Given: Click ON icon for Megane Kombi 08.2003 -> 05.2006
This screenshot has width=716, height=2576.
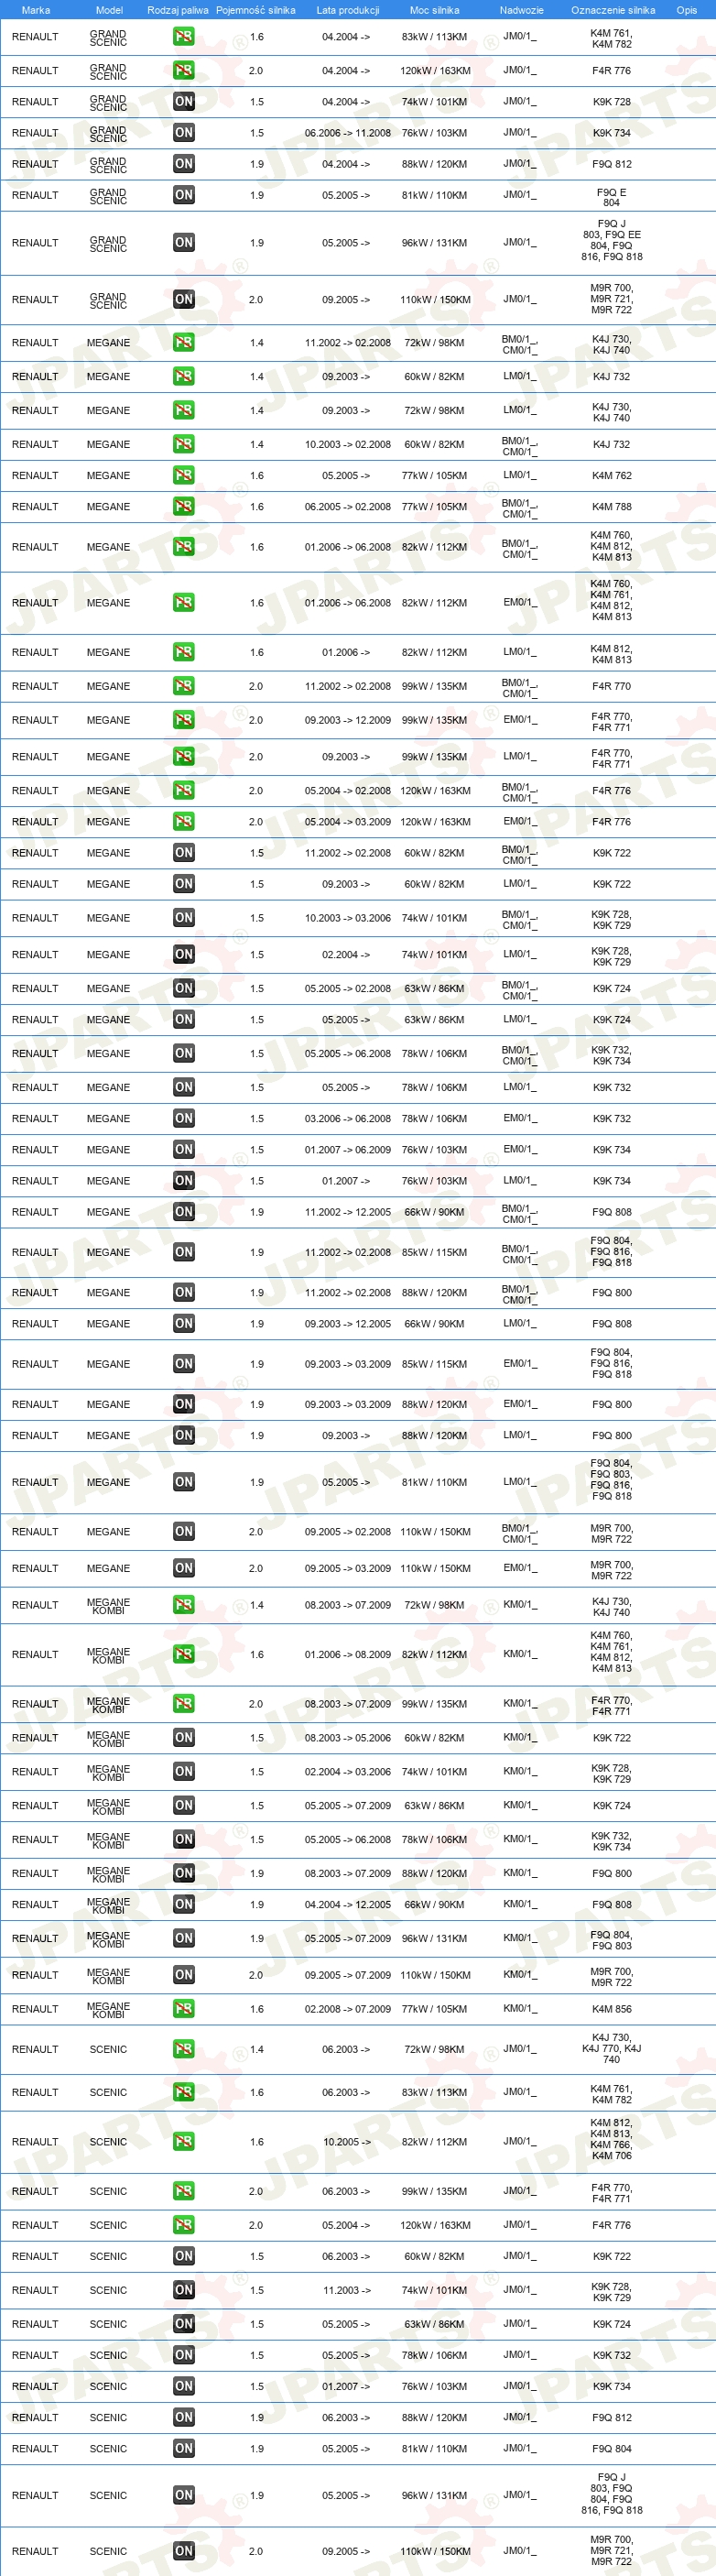Looking at the screenshot, I should pyautogui.click(x=184, y=1738).
